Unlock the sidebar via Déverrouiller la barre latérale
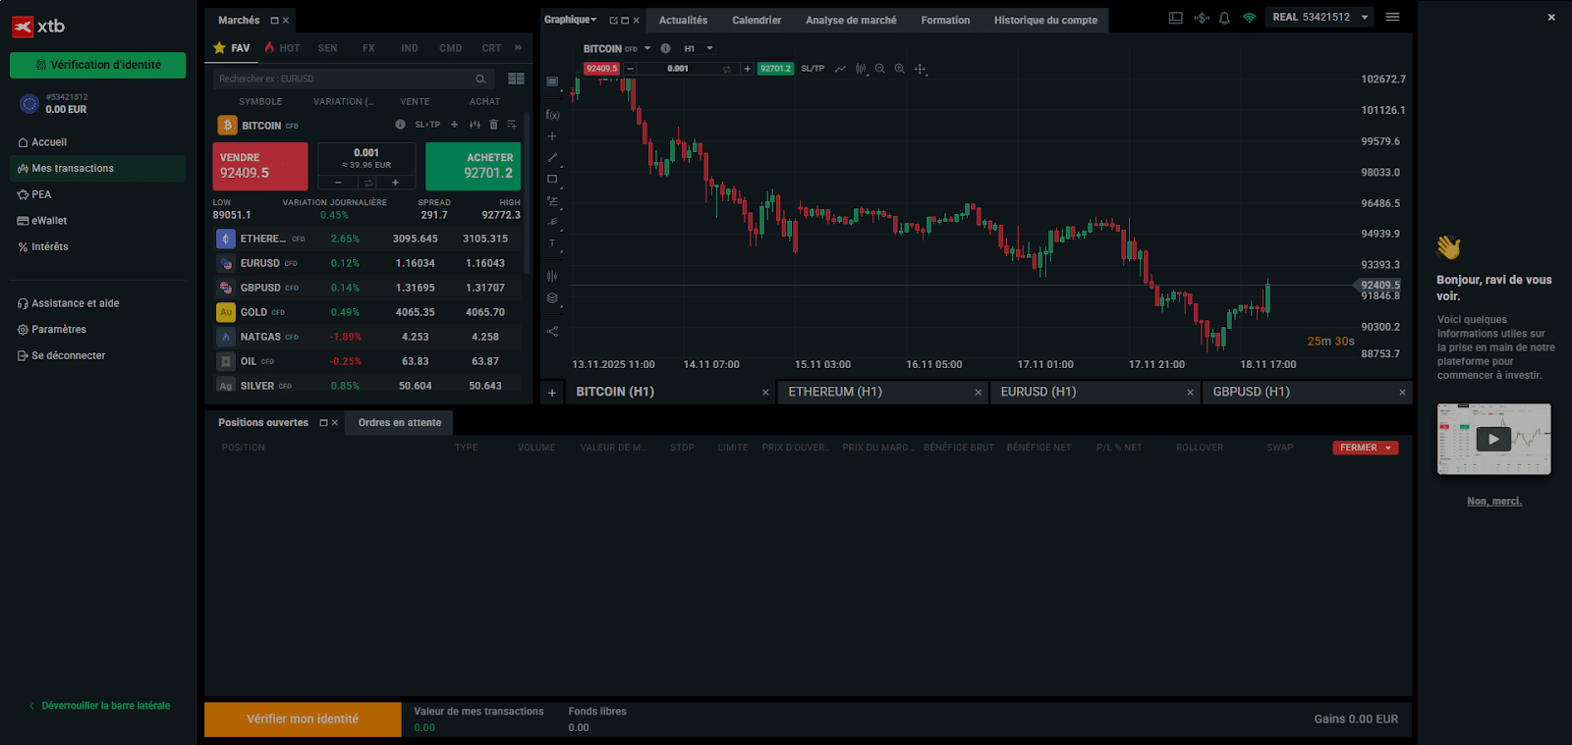Screen dimensions: 1572x745 click(x=99, y=706)
